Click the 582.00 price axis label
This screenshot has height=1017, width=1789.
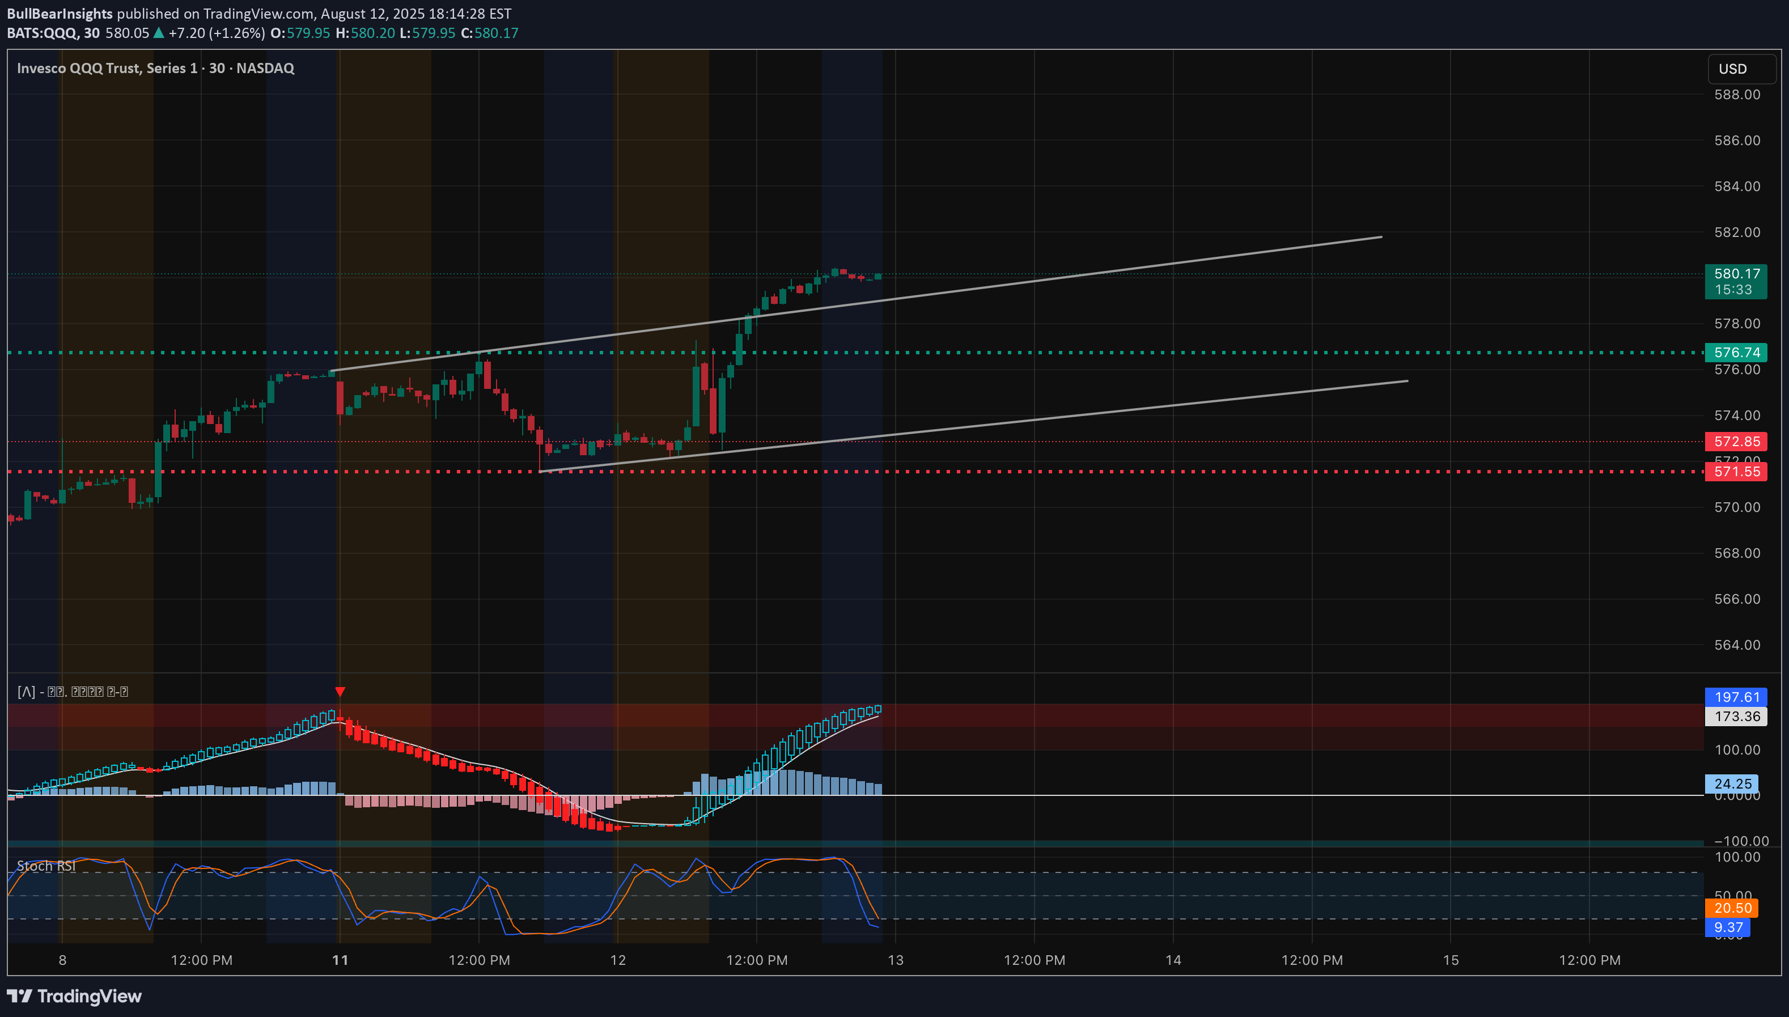[x=1737, y=232]
